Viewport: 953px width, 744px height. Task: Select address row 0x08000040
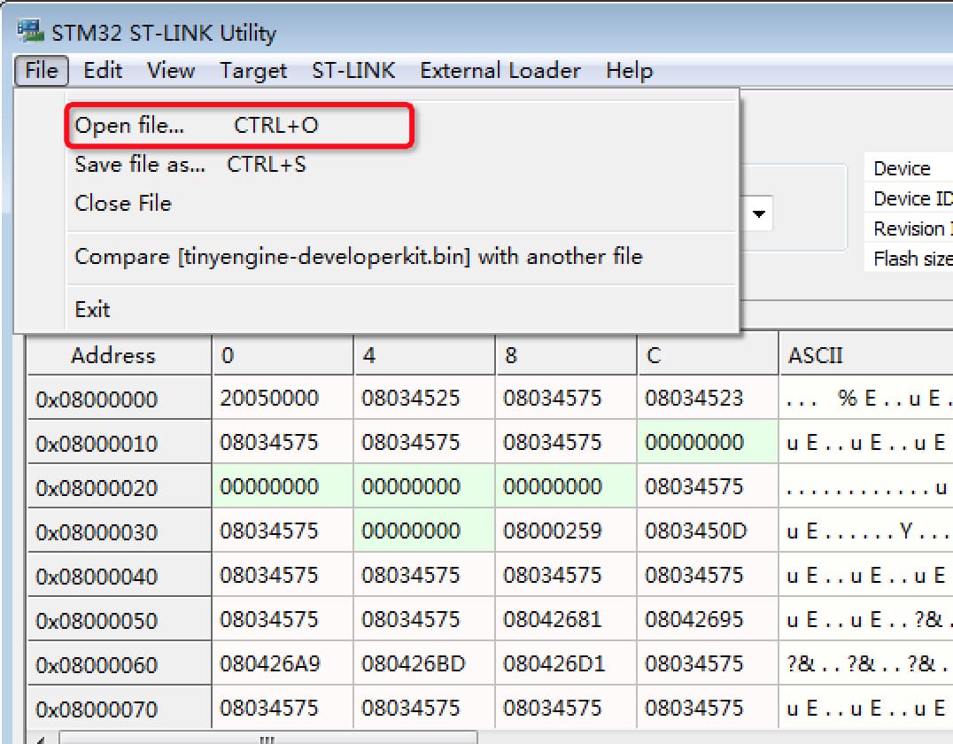click(119, 576)
